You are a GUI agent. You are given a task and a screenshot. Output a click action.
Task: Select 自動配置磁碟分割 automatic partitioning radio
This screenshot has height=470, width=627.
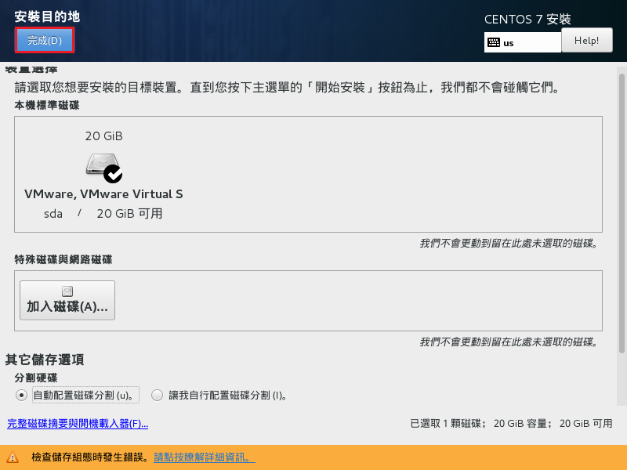coord(21,396)
